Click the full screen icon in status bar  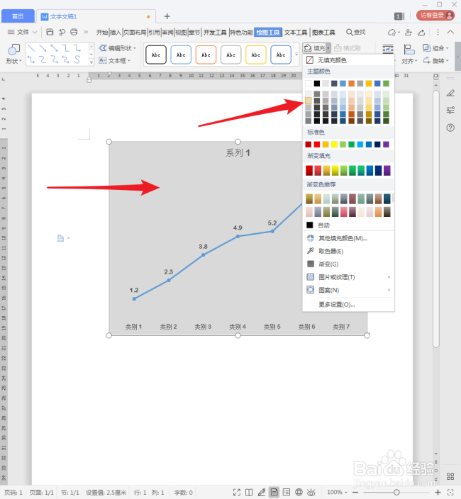point(237,493)
